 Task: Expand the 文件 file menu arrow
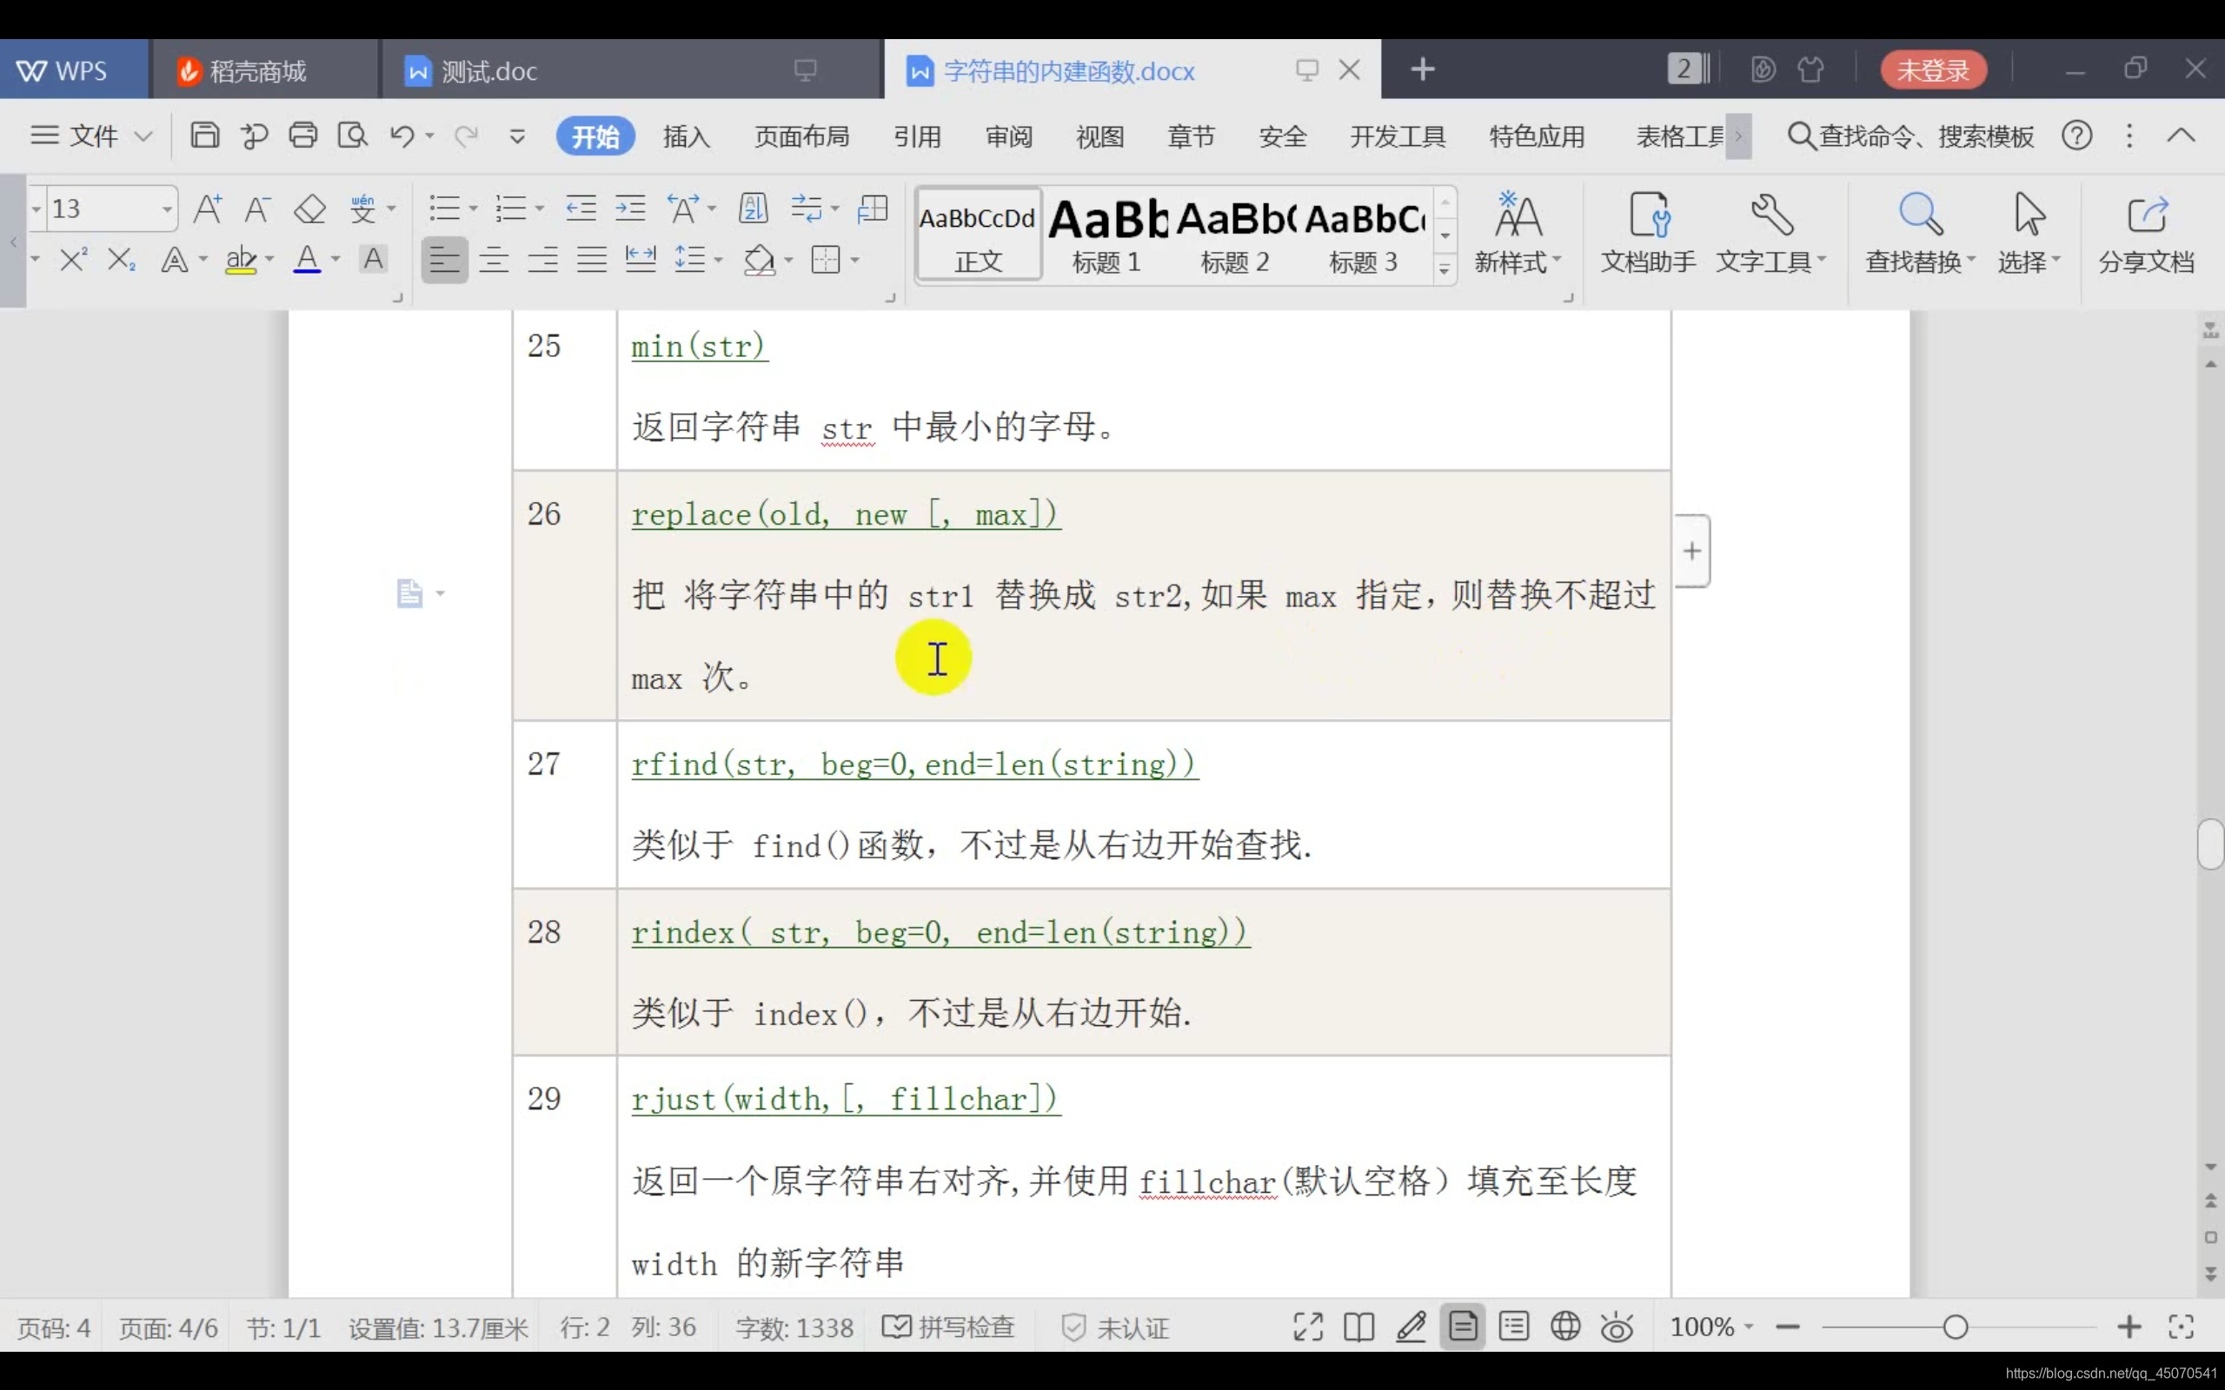click(x=143, y=137)
